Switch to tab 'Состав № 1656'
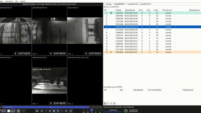 tap(132, 4)
